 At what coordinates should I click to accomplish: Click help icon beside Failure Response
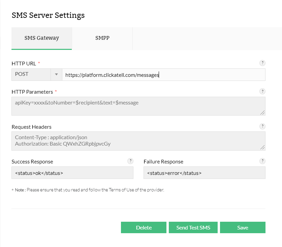pyautogui.click(x=262, y=161)
